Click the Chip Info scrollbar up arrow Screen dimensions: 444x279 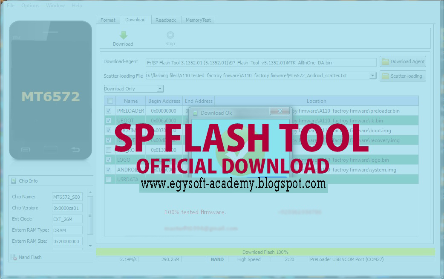click(x=90, y=192)
